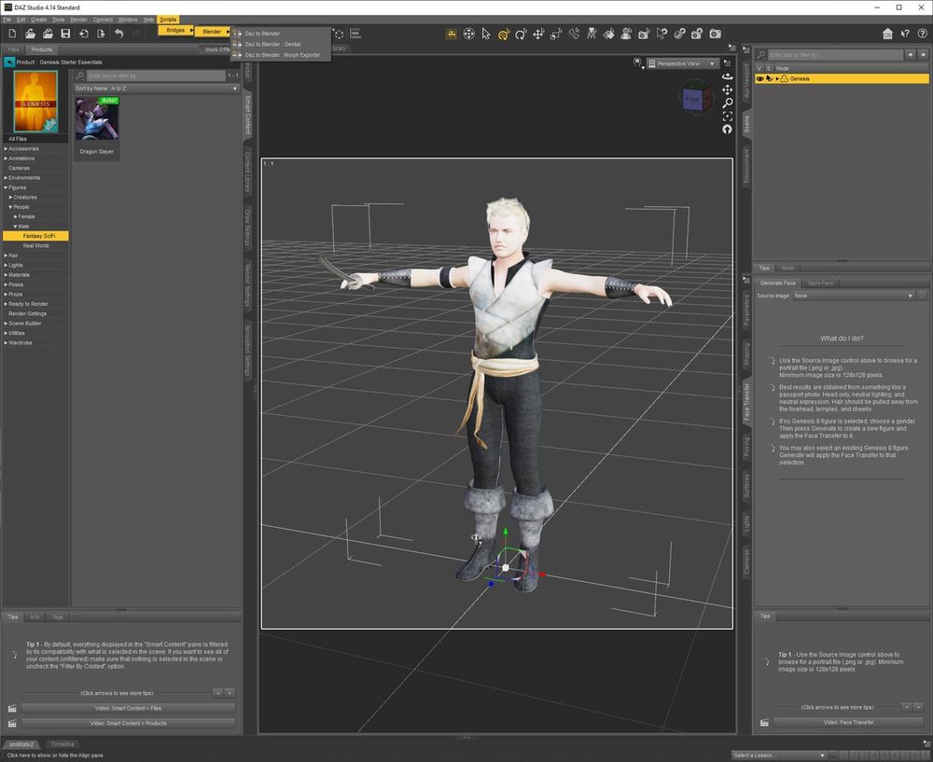Select the Rotate tool in toolbar
933x762 pixels.
(x=521, y=35)
